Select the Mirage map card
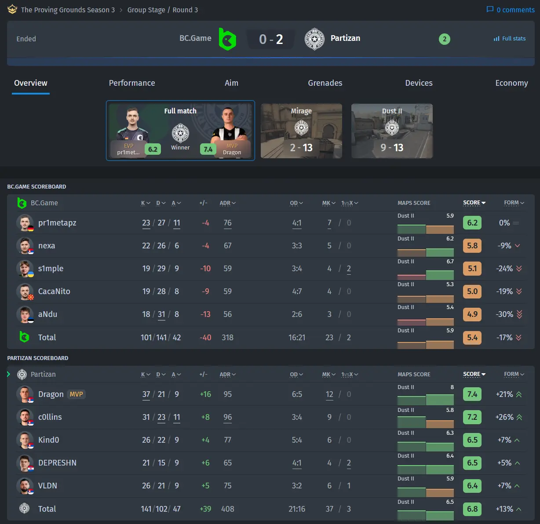Viewport: 540px width, 524px height. click(x=301, y=131)
